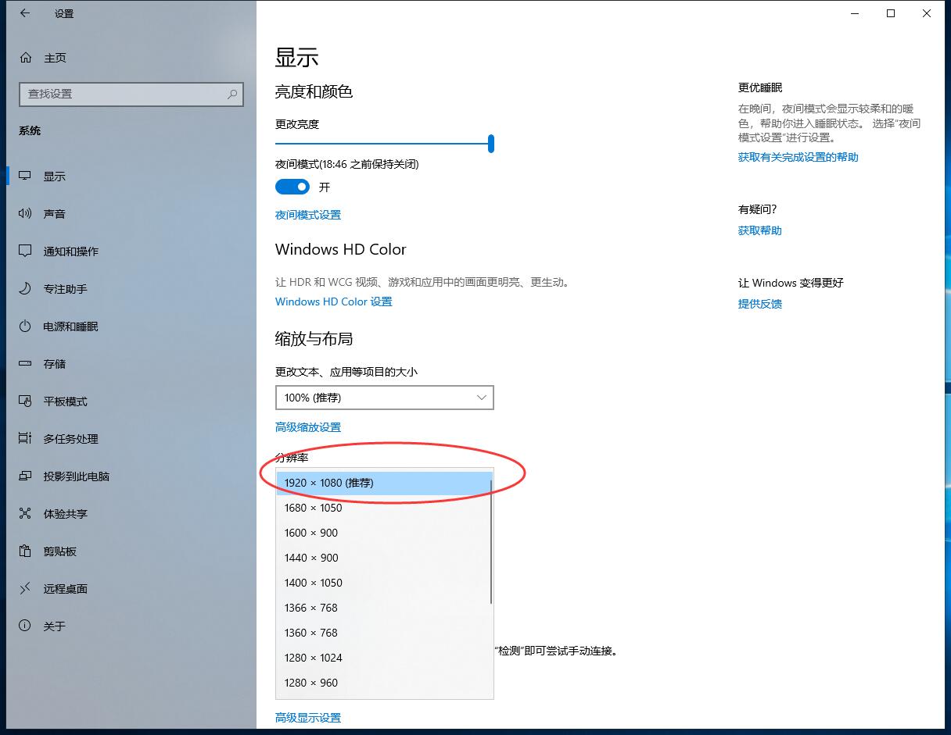The width and height of the screenshot is (951, 735).
Task: Click the 远程桌面 remote desktop icon
Action: 26,589
